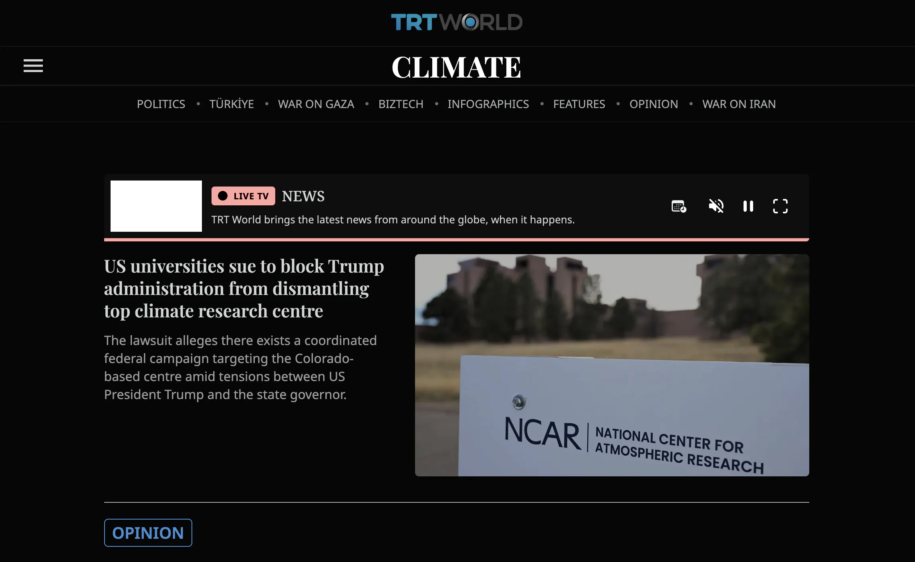Go to Opinion in the nav bar

pos(654,104)
